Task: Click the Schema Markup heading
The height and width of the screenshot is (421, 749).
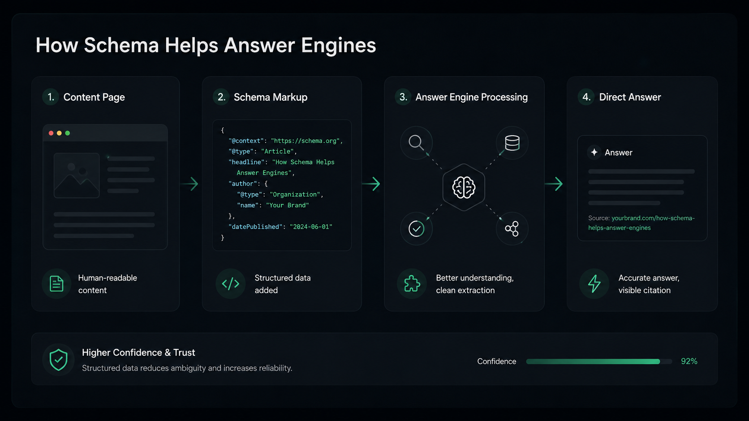Action: pos(271,97)
